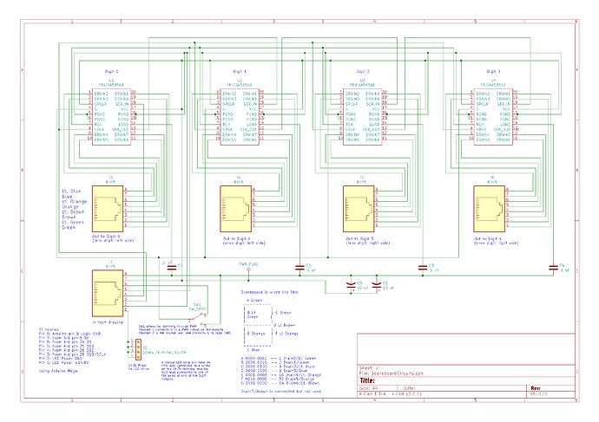Click the 'In from Arduino' label
The image size is (599, 422).
click(109, 322)
